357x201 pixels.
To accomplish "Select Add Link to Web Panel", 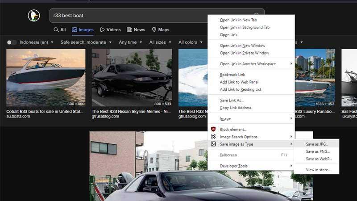I will tap(251, 82).
